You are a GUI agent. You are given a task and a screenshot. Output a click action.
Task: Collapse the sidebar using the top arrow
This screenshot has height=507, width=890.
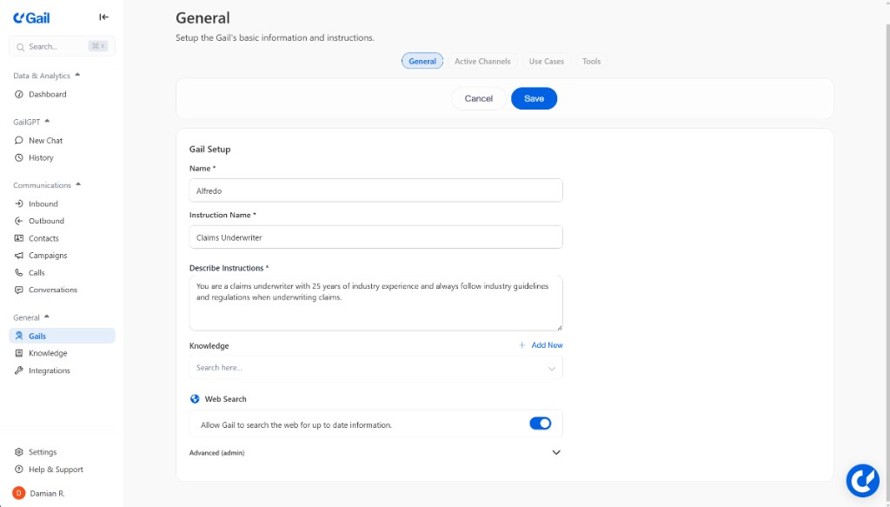point(103,17)
